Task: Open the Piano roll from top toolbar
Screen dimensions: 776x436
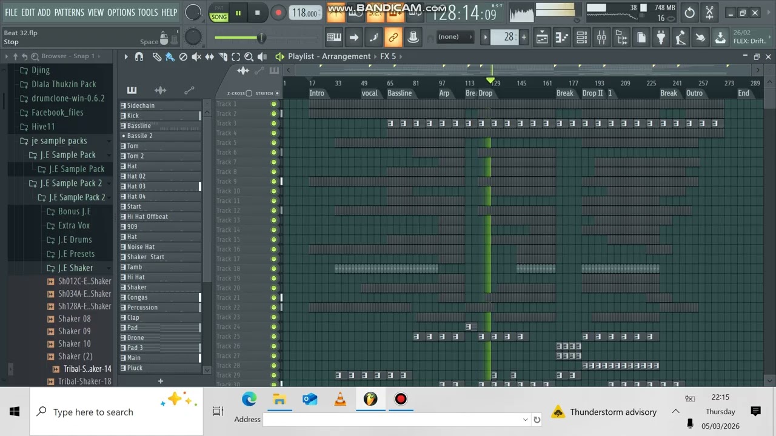Action: point(562,38)
